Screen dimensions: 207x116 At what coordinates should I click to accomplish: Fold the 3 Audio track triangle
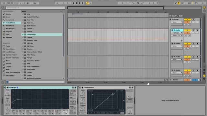click(x=172, y=43)
